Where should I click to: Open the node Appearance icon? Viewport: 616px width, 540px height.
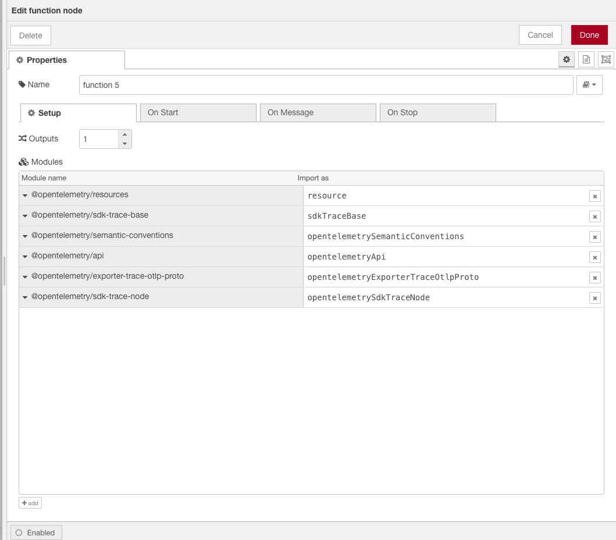[606, 59]
